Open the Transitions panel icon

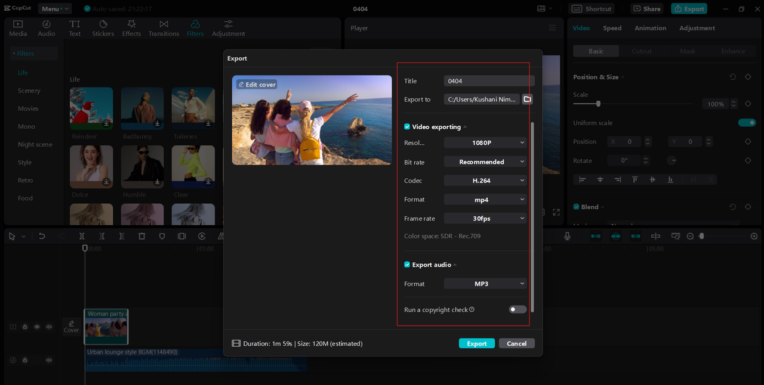[164, 28]
